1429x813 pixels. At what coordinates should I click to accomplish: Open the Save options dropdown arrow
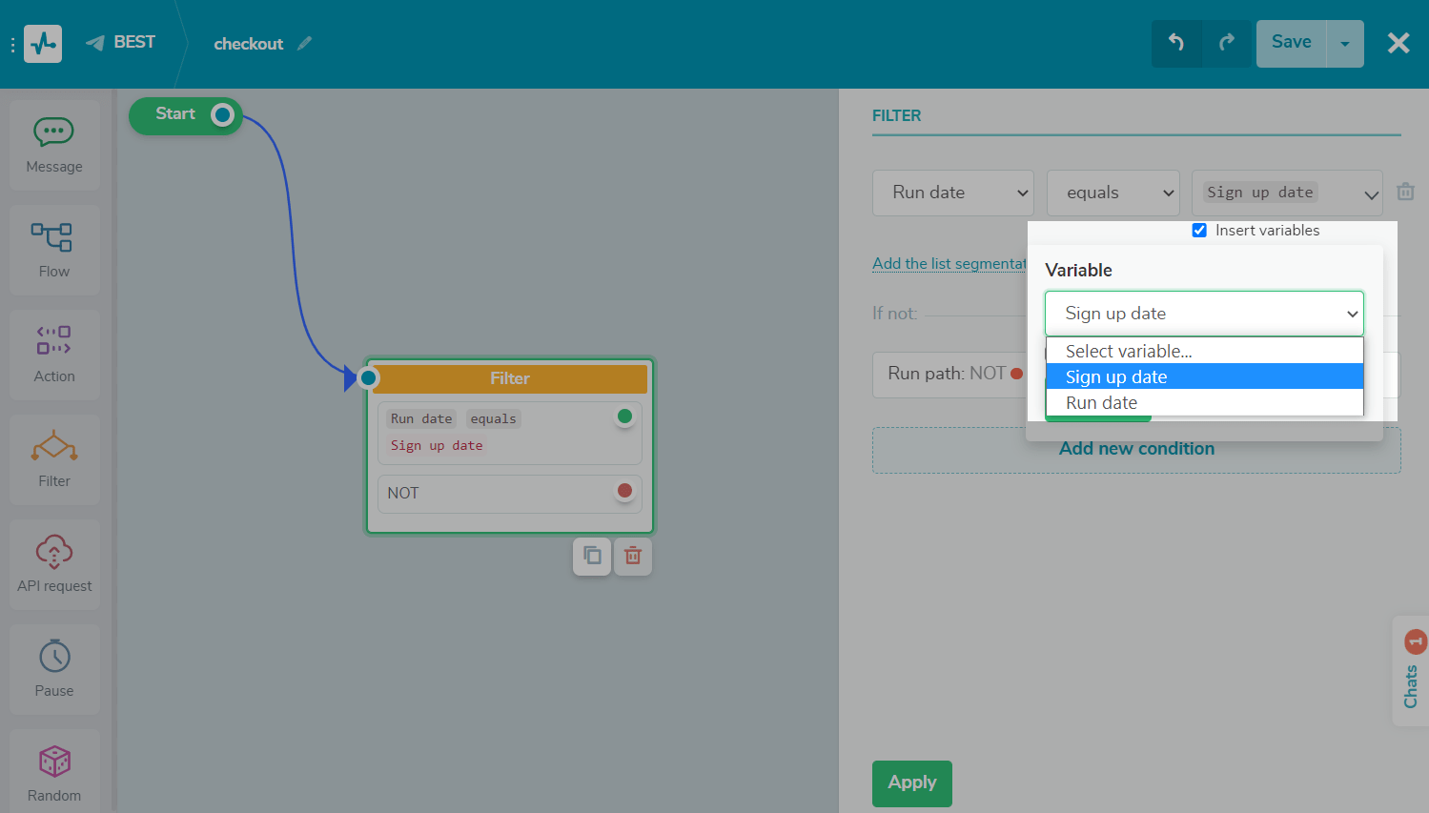1345,44
